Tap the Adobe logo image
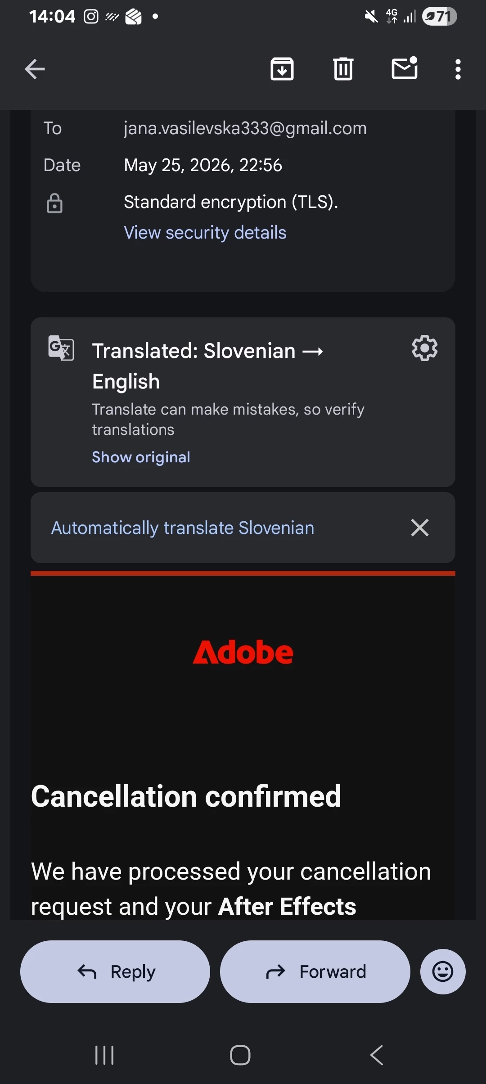The image size is (486, 1084). tap(243, 652)
